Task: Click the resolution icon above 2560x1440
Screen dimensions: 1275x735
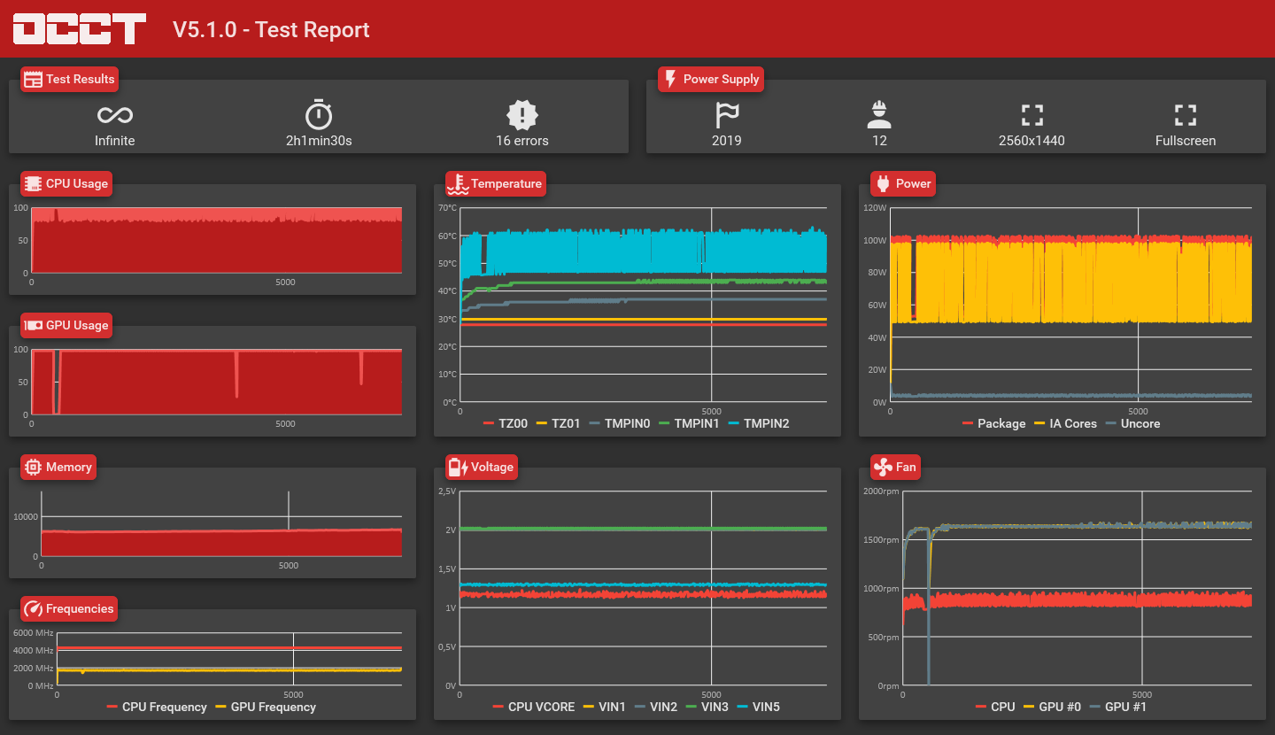Action: pos(1032,114)
